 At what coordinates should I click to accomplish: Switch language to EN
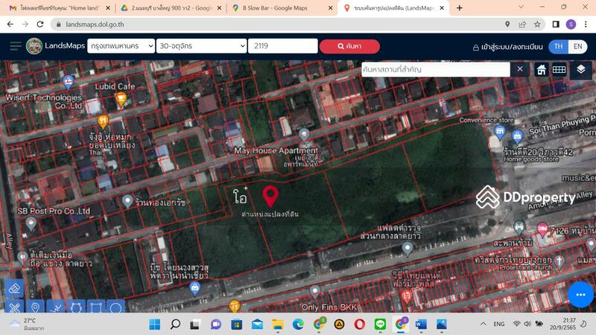coord(578,46)
